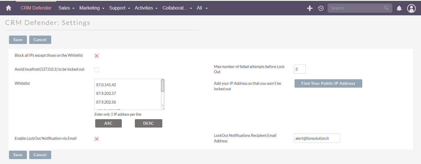Open the Support dropdown menu

point(119,8)
